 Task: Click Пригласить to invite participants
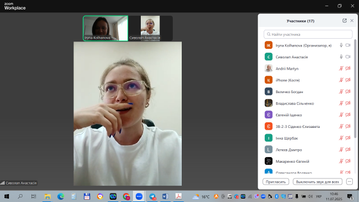[x=275, y=182]
